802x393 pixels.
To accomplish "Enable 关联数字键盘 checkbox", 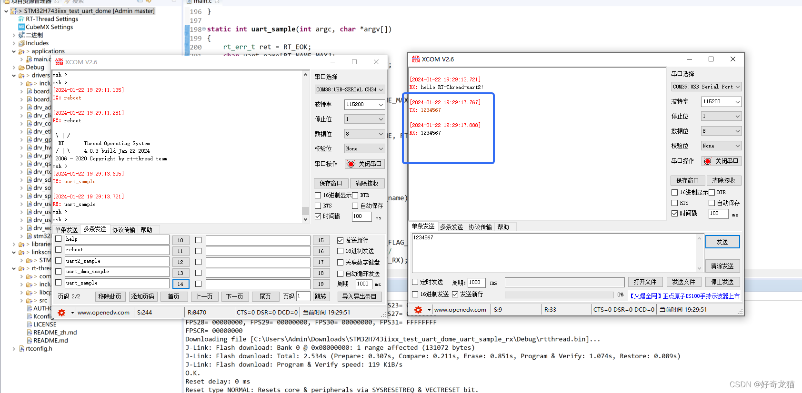I will click(340, 262).
